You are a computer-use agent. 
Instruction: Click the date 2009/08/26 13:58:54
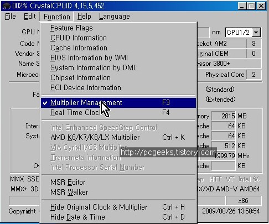(231, 211)
